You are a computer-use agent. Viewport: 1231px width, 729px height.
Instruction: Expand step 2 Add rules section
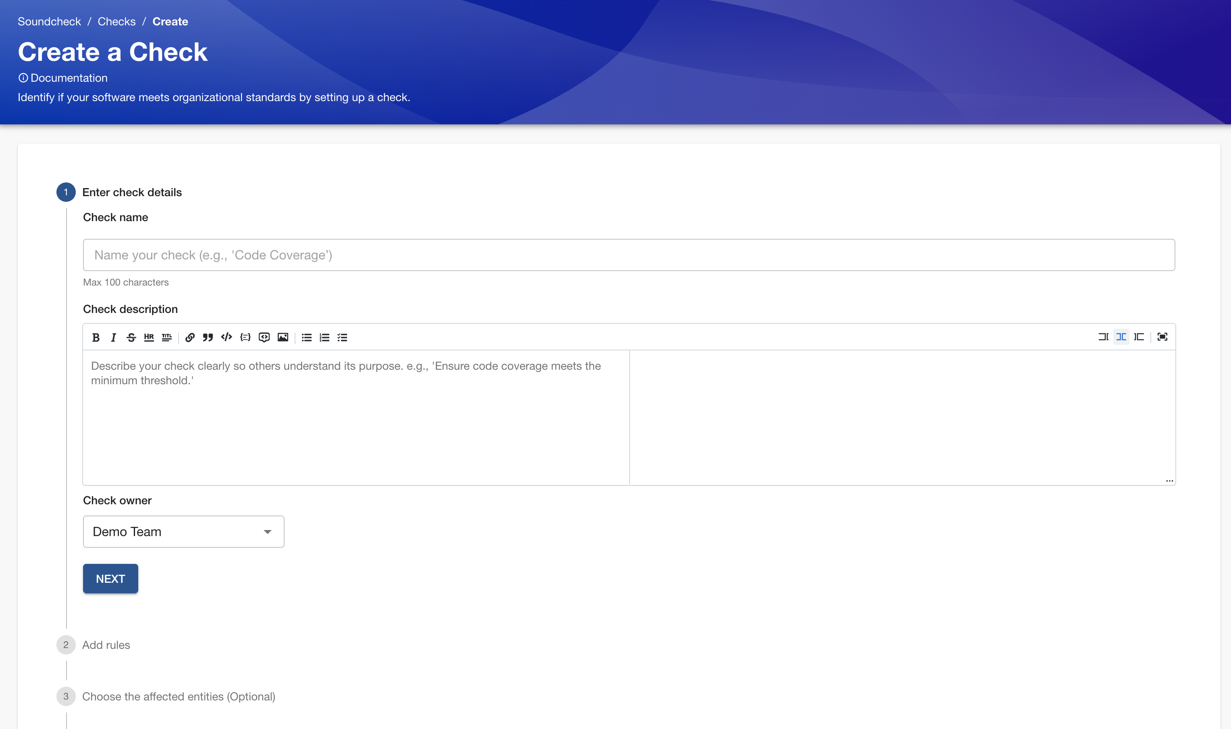click(x=106, y=644)
